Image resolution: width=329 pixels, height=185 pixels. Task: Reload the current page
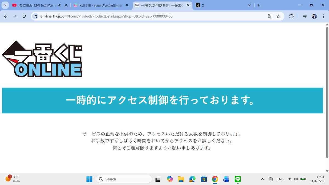(x=24, y=16)
